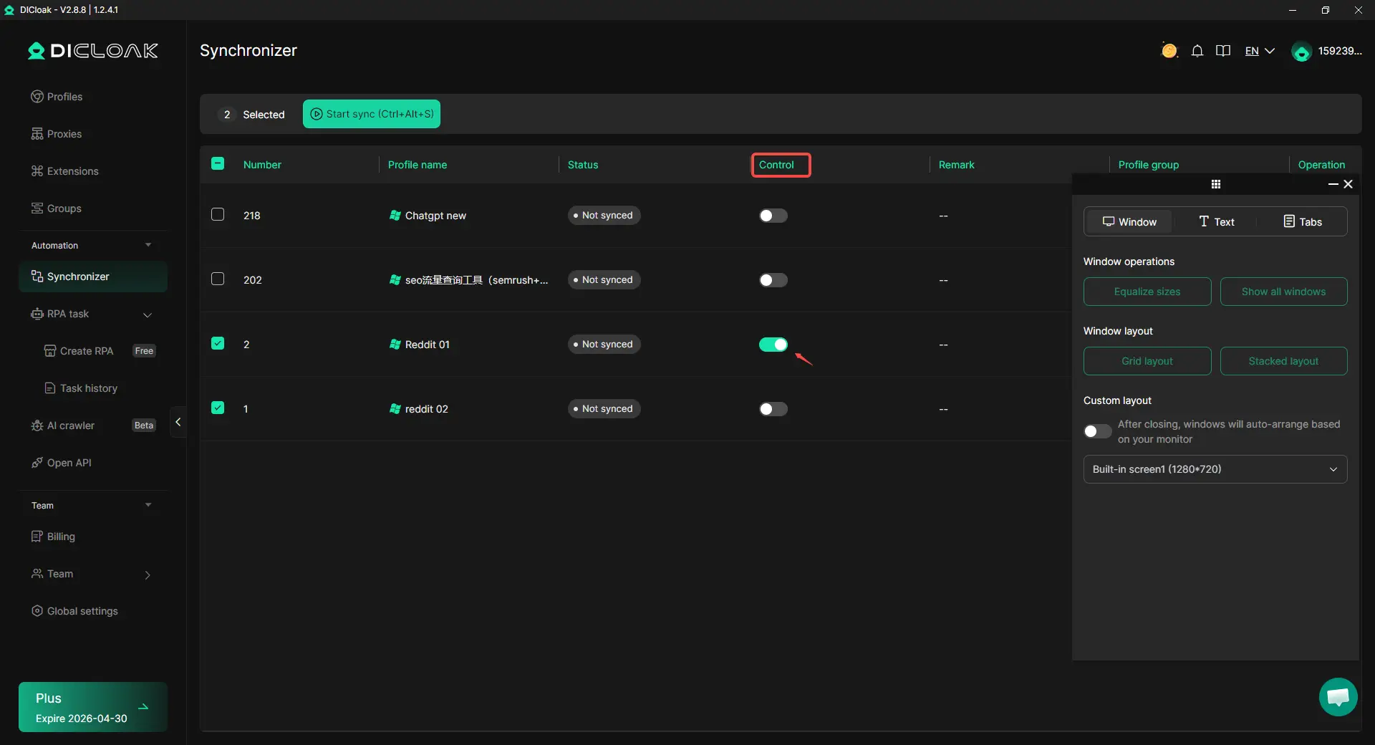This screenshot has height=745, width=1375.
Task: Disable control toggle for Reddit 01
Action: click(x=773, y=345)
